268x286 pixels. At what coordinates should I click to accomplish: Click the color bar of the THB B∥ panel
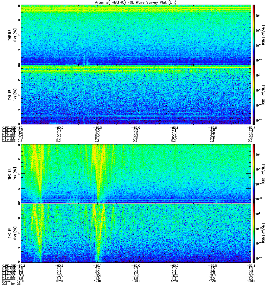click(253, 95)
